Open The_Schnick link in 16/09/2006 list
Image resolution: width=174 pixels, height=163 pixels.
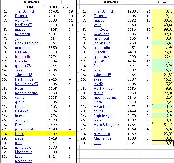[x=25, y=11]
